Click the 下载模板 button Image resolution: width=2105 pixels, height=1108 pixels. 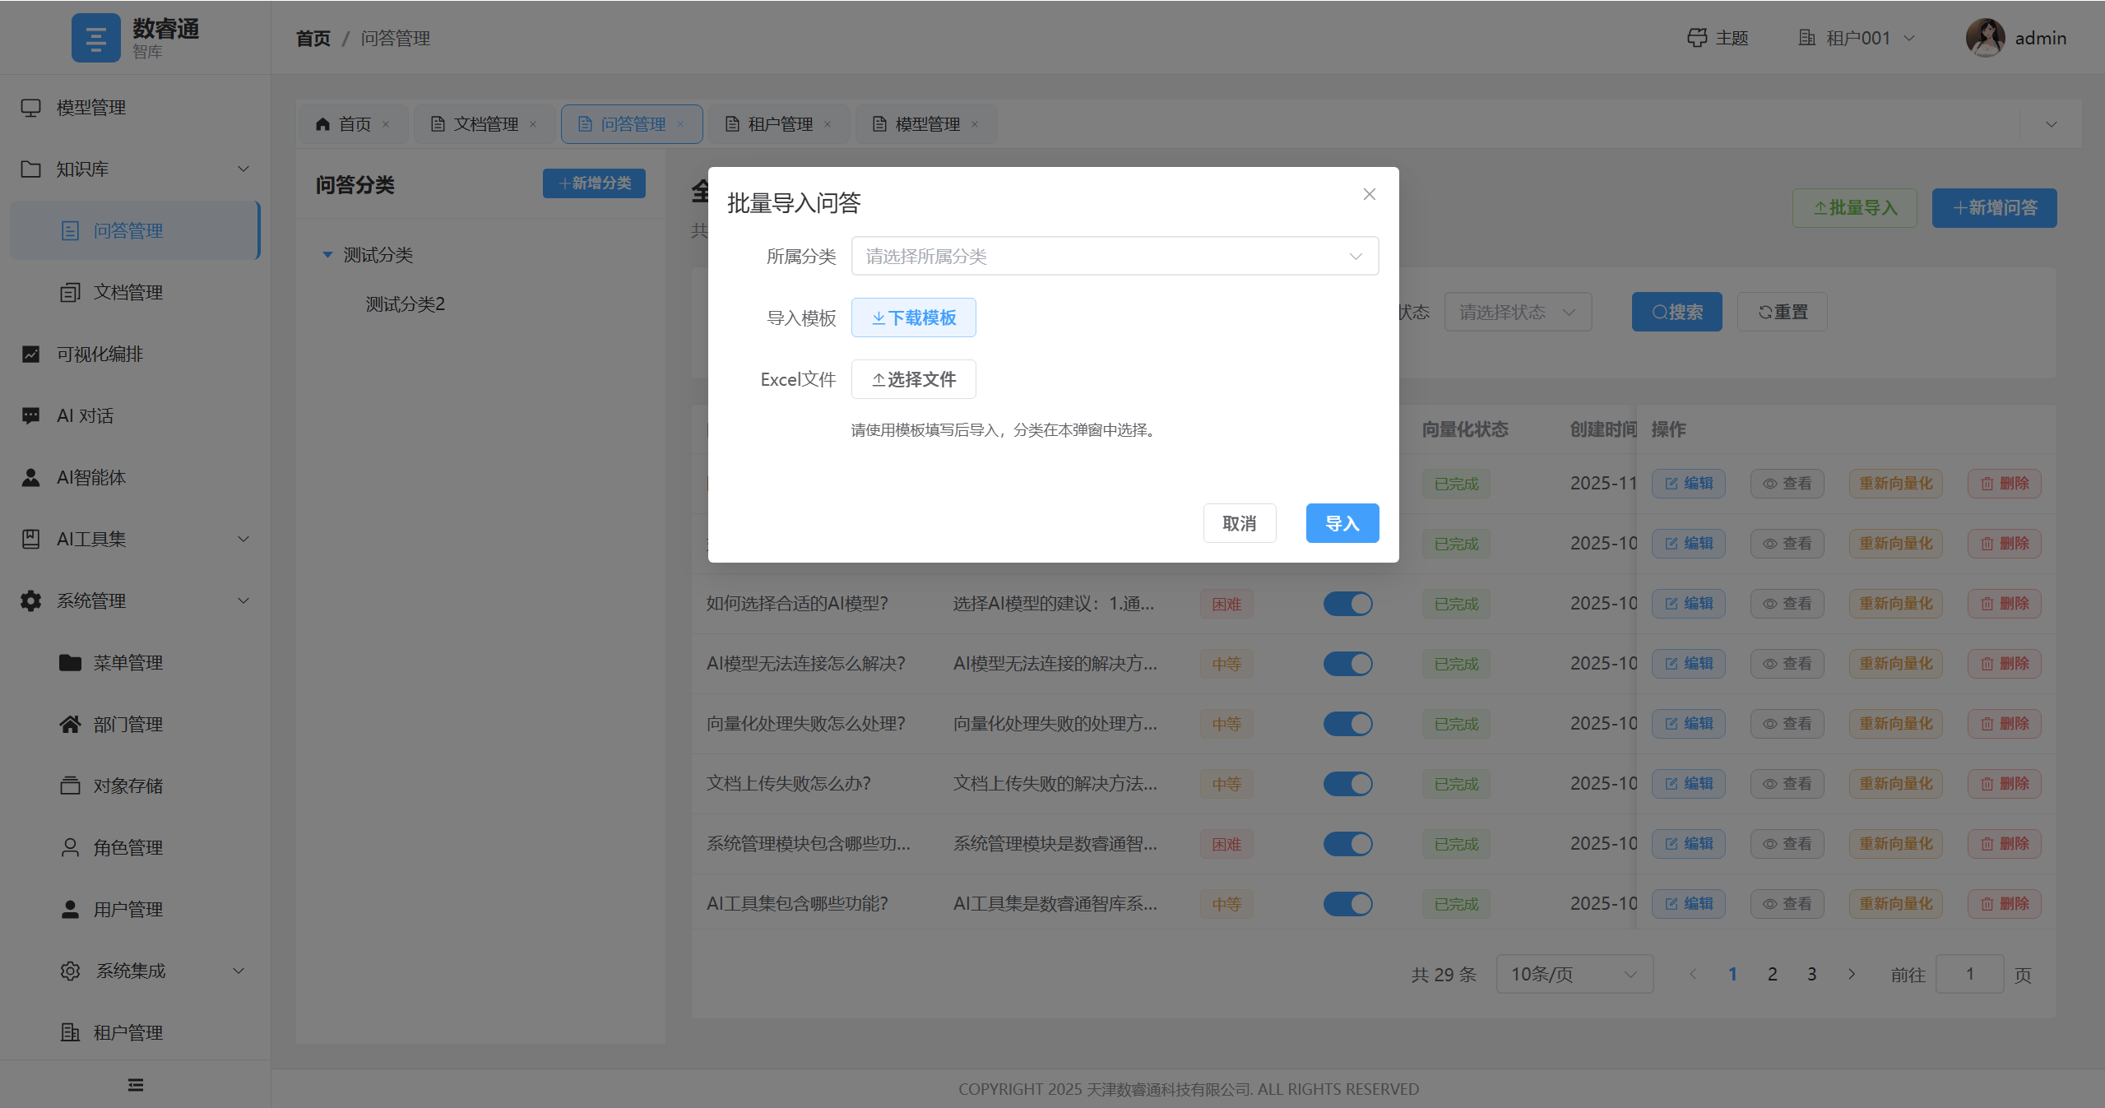(x=913, y=318)
